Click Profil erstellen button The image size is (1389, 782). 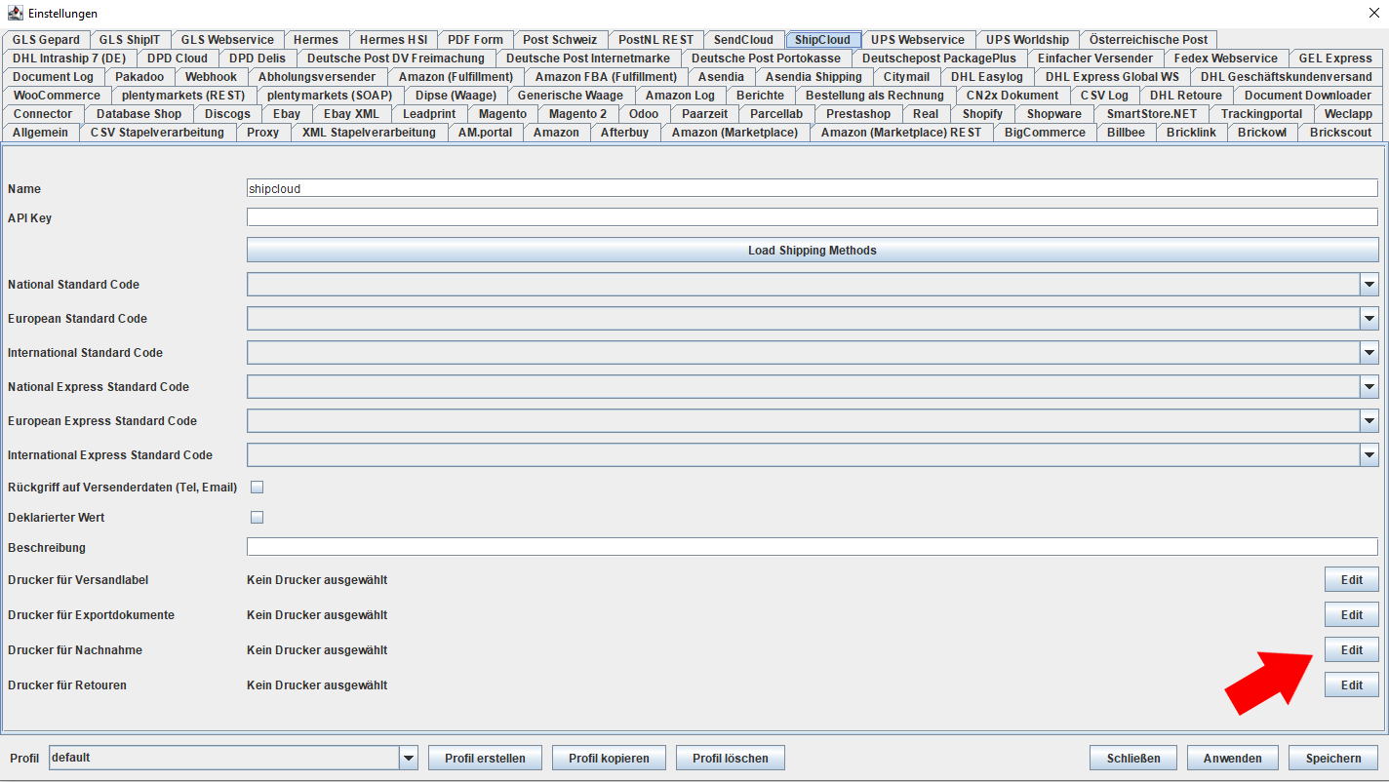click(x=485, y=759)
